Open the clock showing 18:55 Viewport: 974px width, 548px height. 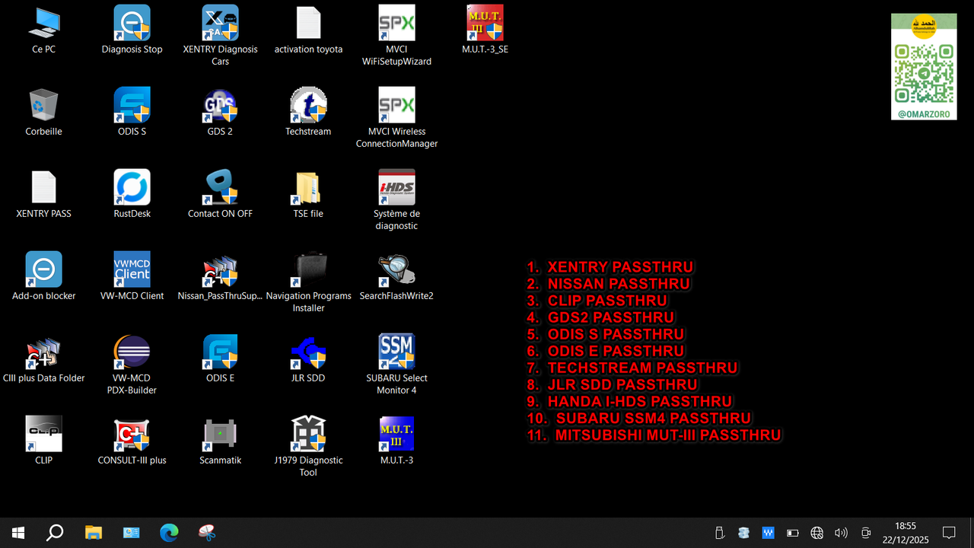coord(906,533)
